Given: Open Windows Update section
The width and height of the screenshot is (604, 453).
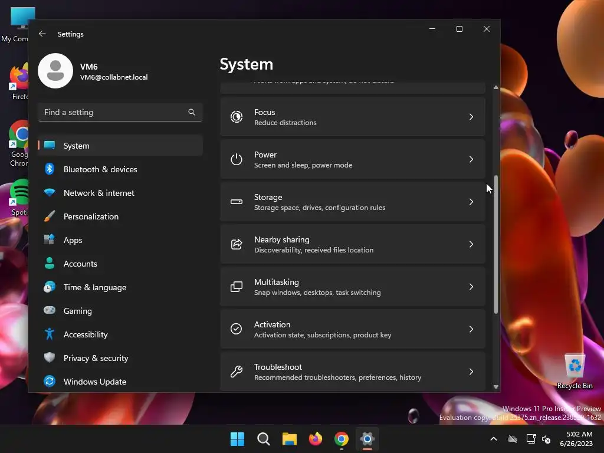Looking at the screenshot, I should point(120,382).
